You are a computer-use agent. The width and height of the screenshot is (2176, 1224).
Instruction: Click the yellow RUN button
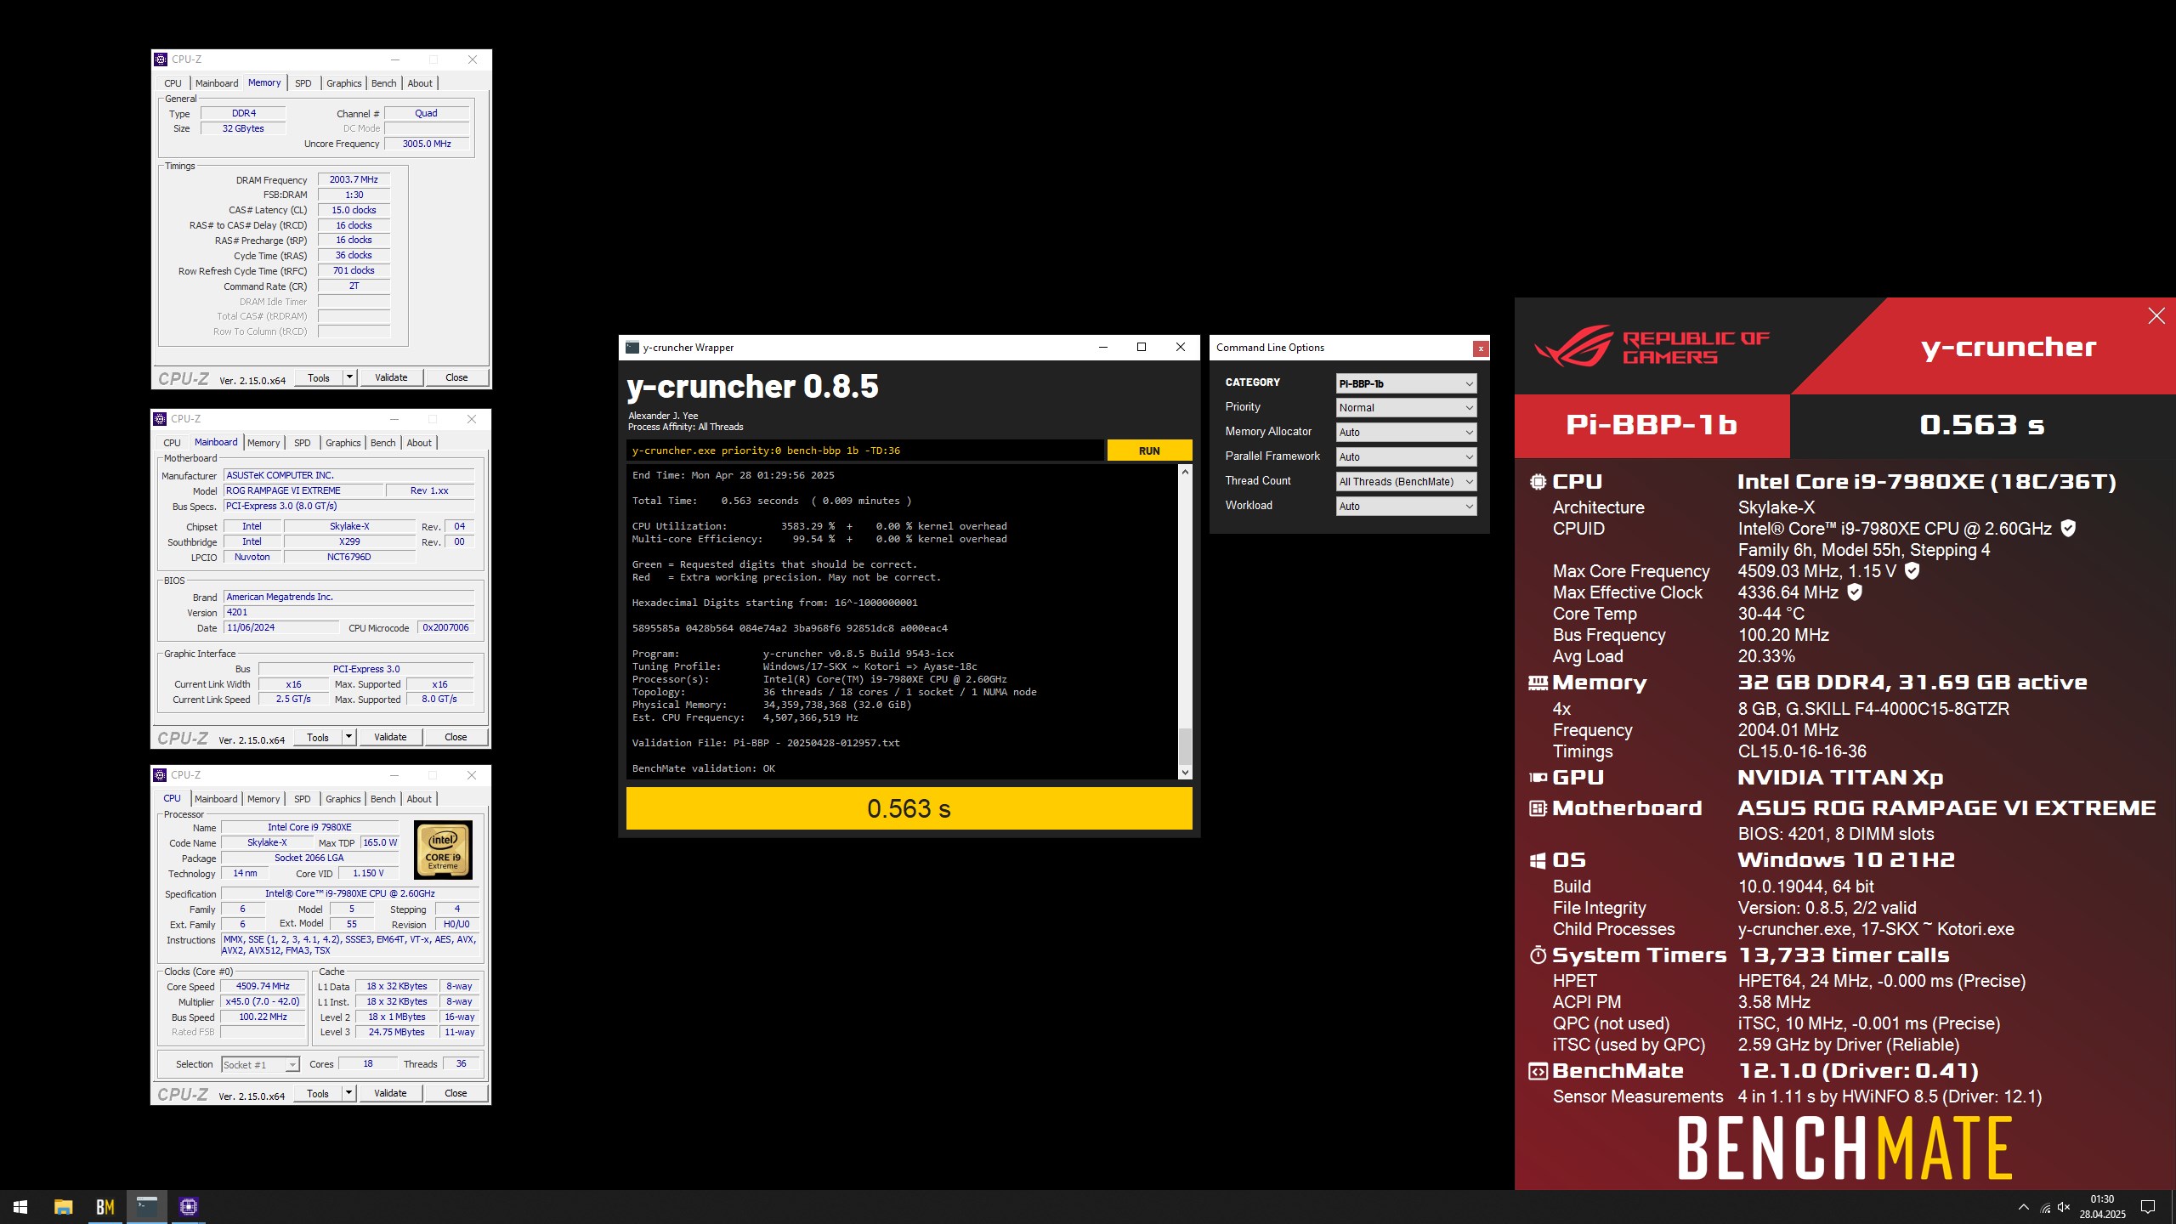pyautogui.click(x=1149, y=450)
